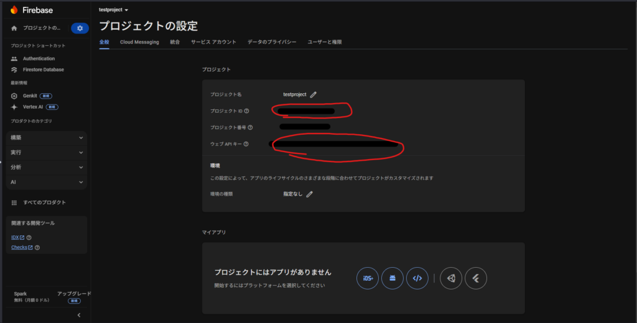Click the 指定なし environment value
Image resolution: width=637 pixels, height=323 pixels.
click(293, 194)
